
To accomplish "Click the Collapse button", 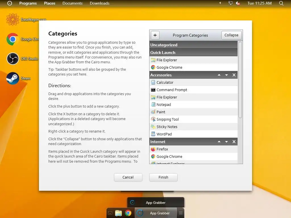I will tap(231, 35).
